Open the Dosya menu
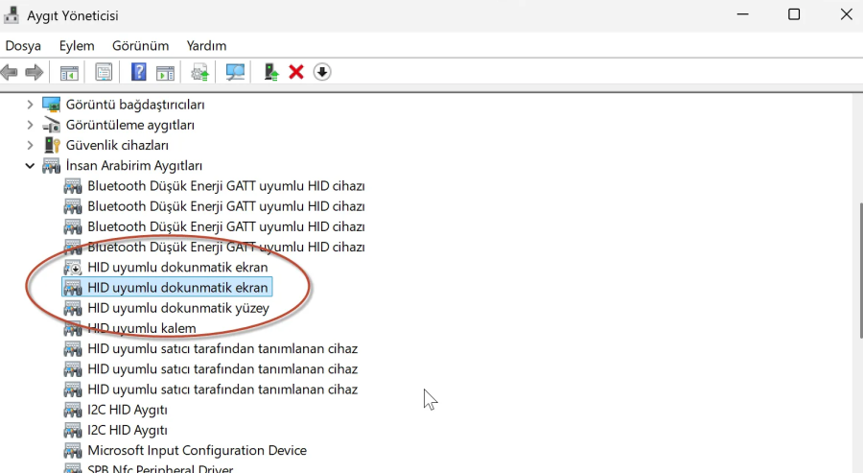The height and width of the screenshot is (473, 863). point(23,45)
